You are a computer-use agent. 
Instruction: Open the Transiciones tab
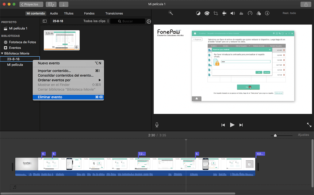click(x=114, y=13)
